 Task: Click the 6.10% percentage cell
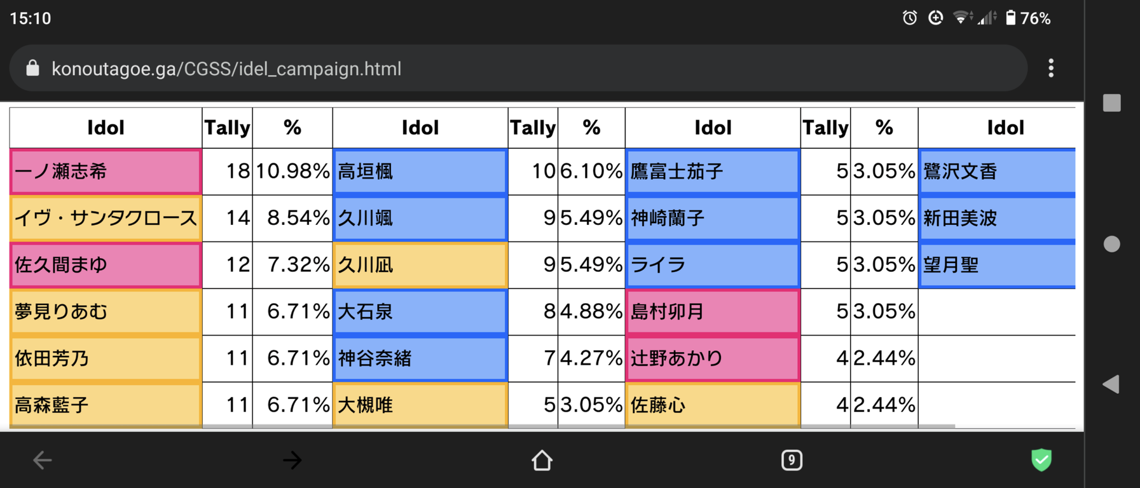click(x=591, y=172)
